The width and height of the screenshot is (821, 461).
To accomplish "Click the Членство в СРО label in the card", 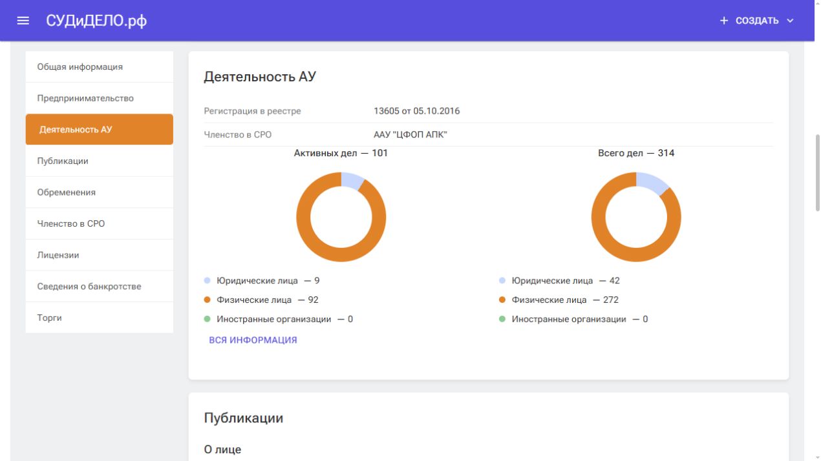I will pos(238,135).
